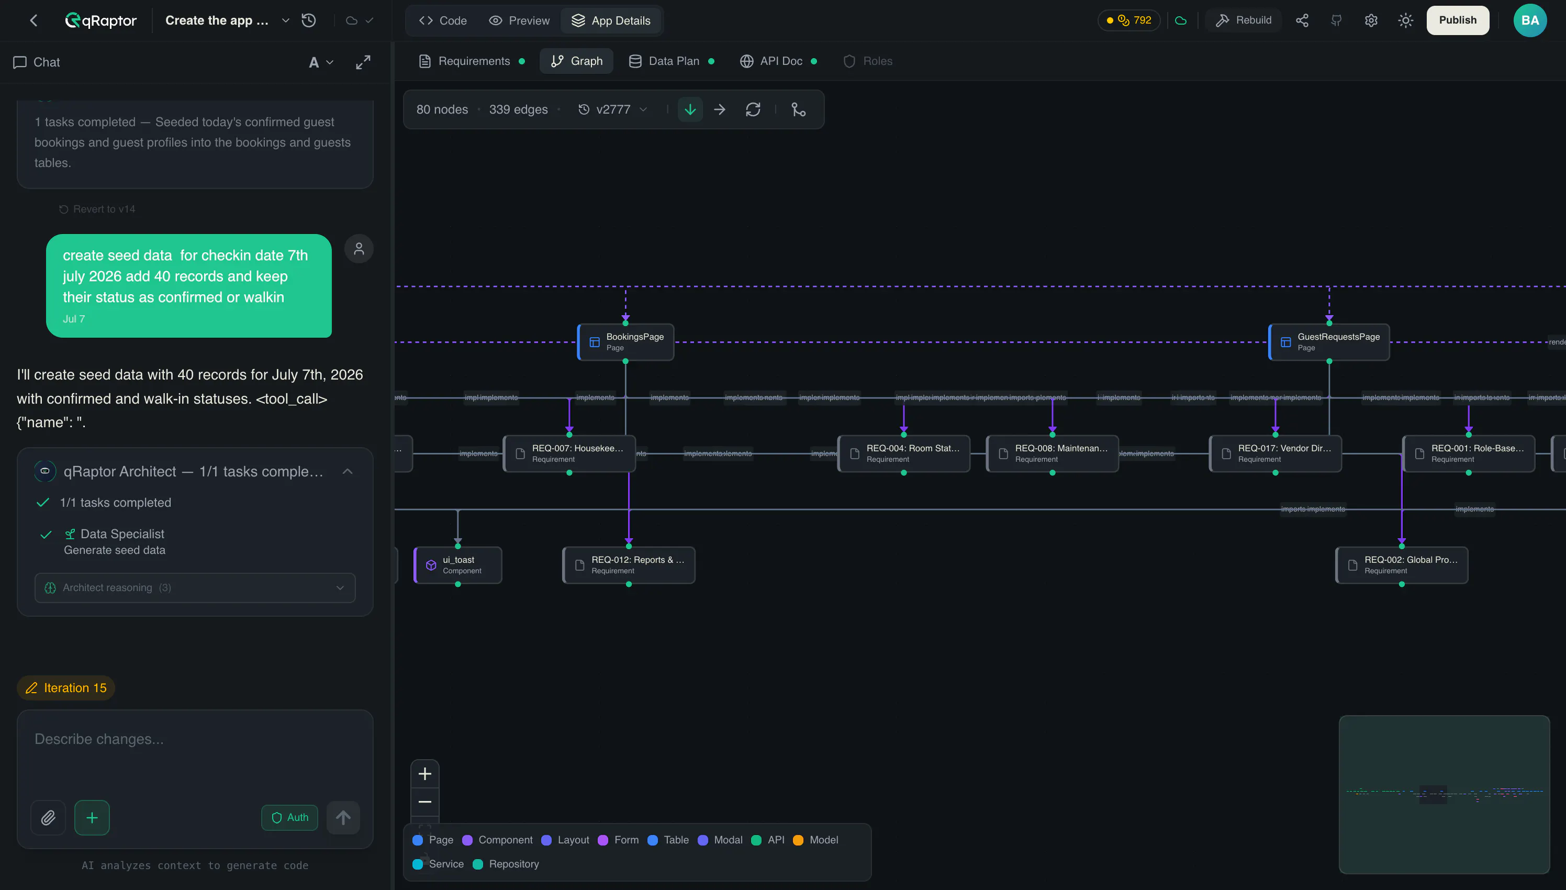Go back with the left chevron arrow

[x=34, y=20]
